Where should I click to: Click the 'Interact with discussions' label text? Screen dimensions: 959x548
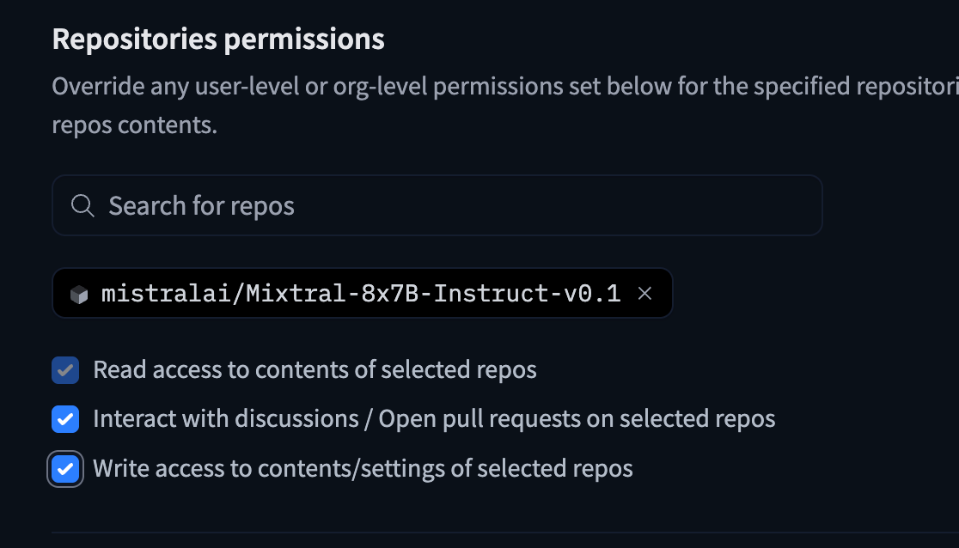[x=225, y=419]
